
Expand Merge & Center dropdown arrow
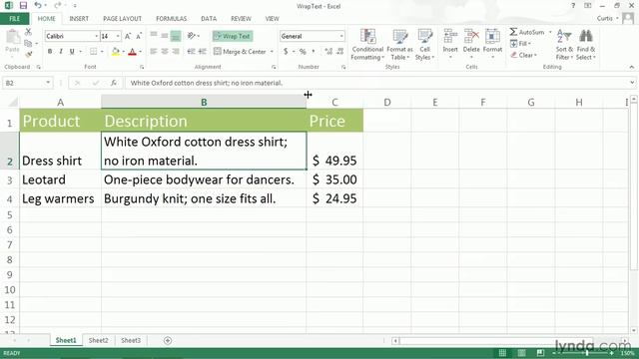[x=272, y=52]
